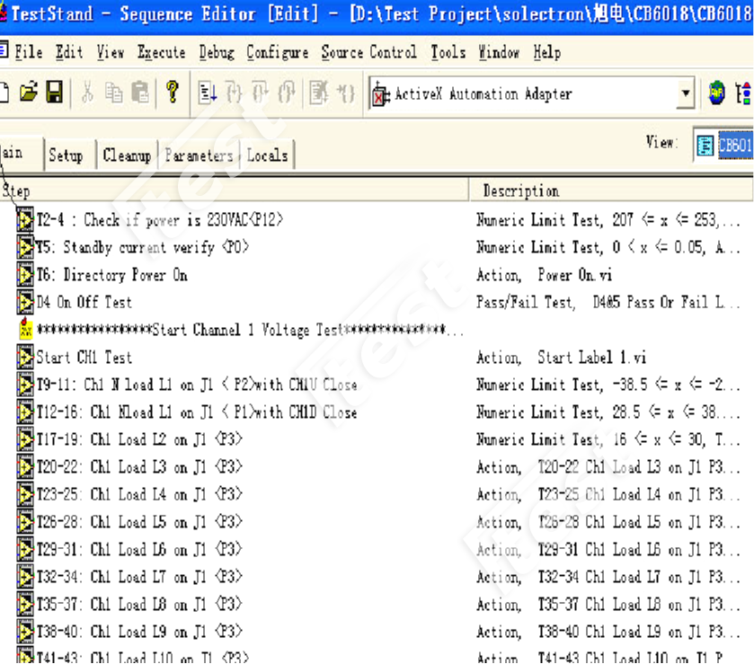Viewport: 754px width, 664px height.
Task: Click the label icon for Start Channel 1 Voltage Test
Action: 25,330
